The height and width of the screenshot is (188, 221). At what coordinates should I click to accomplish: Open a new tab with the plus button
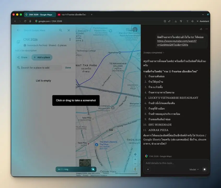92,15
